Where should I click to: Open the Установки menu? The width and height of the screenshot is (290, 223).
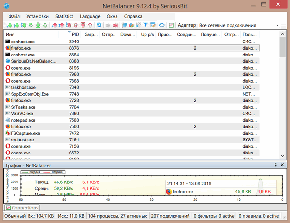click(37, 16)
